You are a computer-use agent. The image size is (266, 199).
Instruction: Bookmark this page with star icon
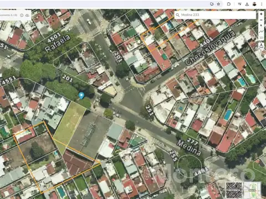(218, 4)
